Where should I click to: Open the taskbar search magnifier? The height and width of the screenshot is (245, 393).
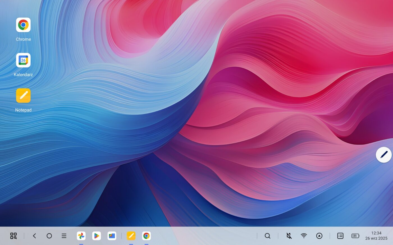[268, 236]
